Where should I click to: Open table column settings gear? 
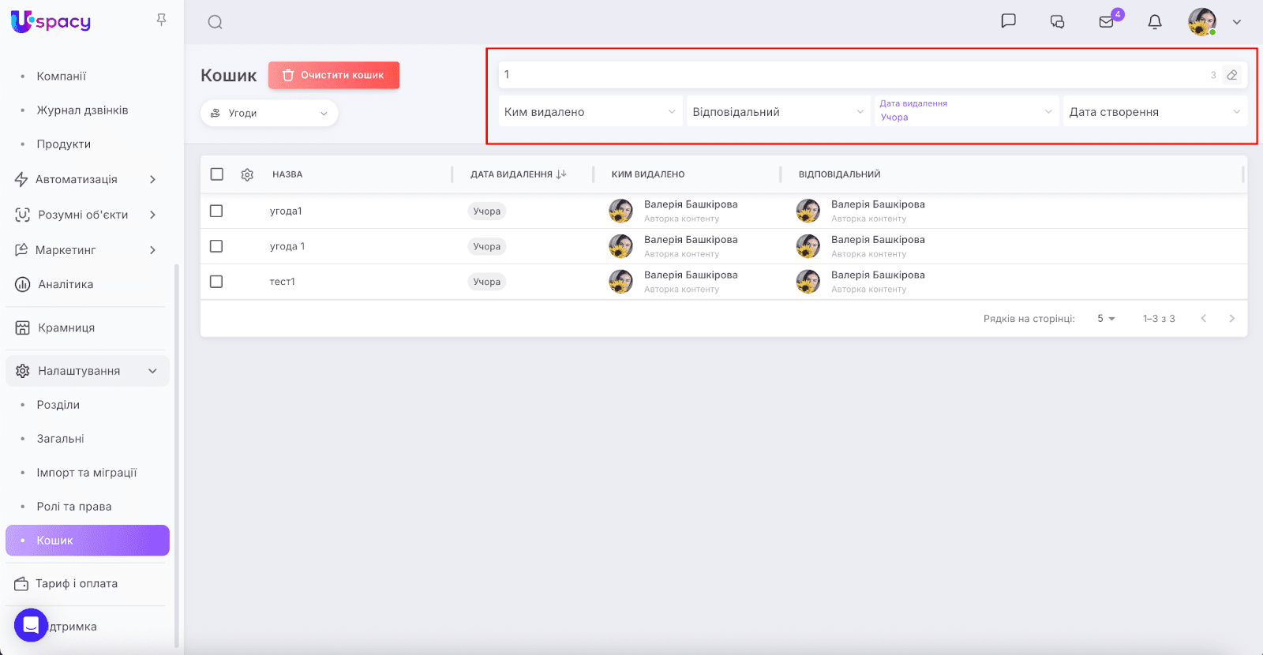tap(247, 174)
